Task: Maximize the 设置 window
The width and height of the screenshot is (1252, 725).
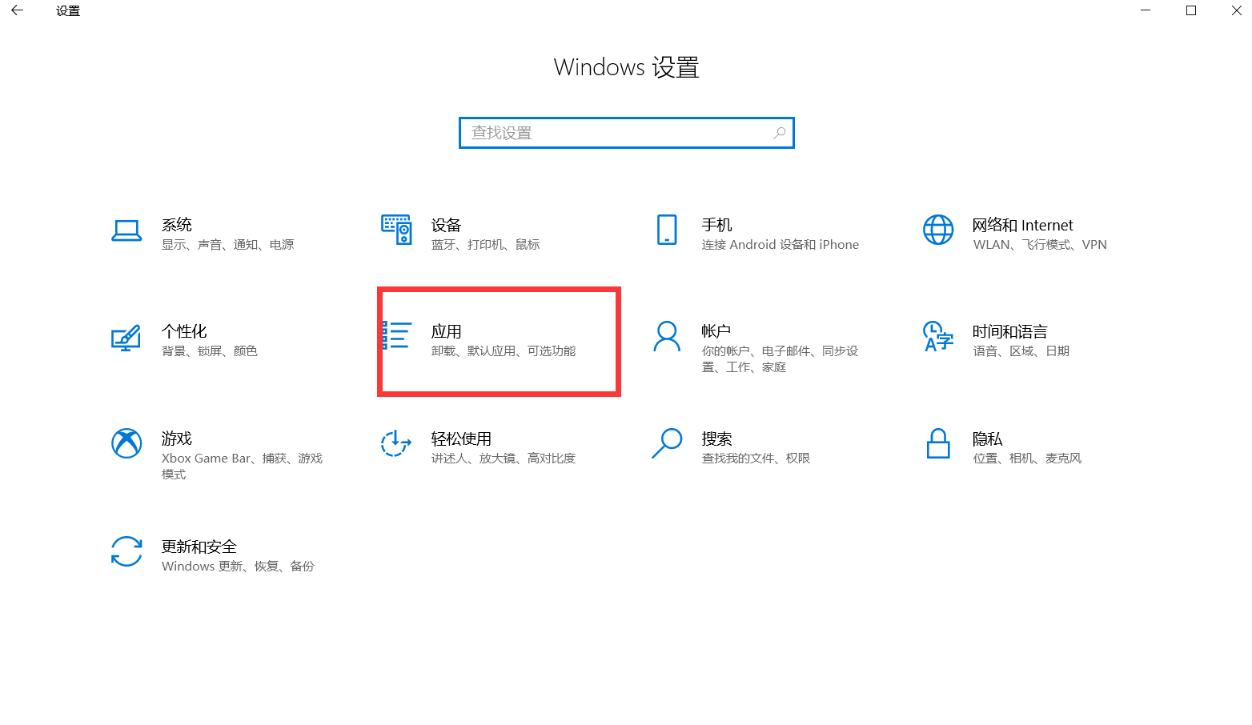Action: (x=1191, y=10)
